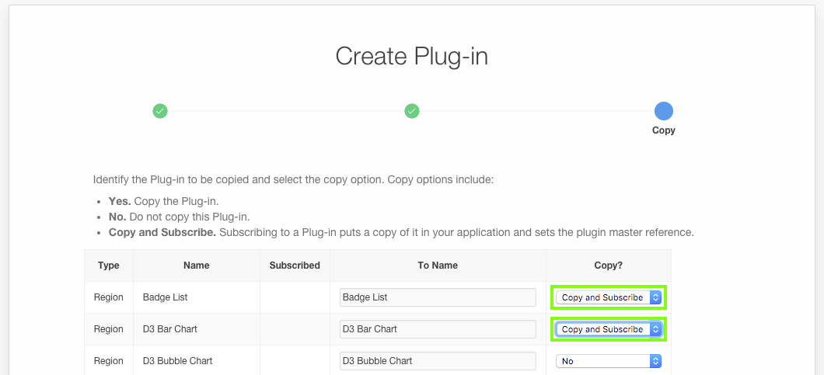The height and width of the screenshot is (375, 824).
Task: Edit the D3 Bubble Chart To Name field
Action: pos(438,361)
